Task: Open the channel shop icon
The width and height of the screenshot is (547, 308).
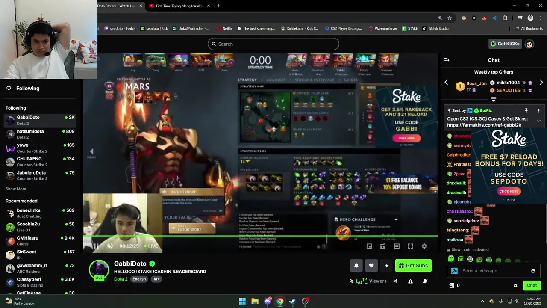Action: (451, 285)
